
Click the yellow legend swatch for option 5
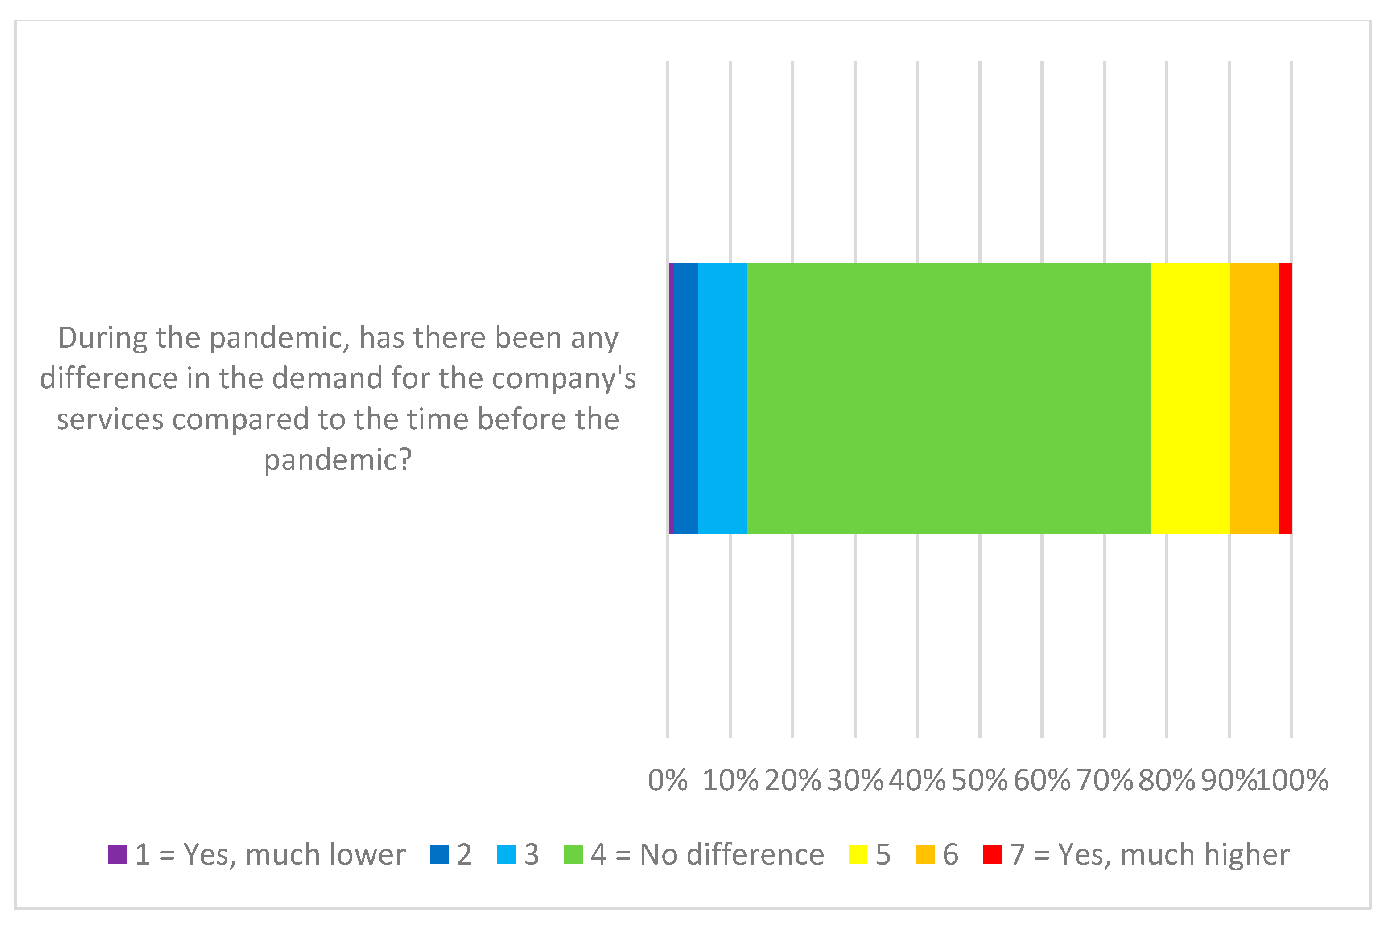[858, 855]
